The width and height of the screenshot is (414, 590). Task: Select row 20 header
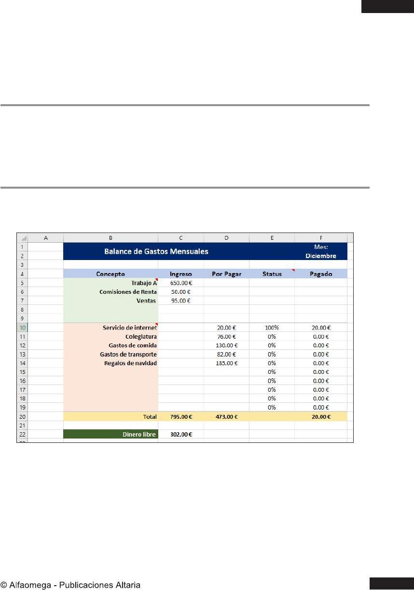(23, 416)
